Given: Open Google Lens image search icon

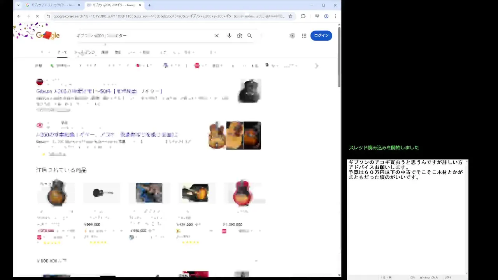Looking at the screenshot, I should click(x=240, y=35).
